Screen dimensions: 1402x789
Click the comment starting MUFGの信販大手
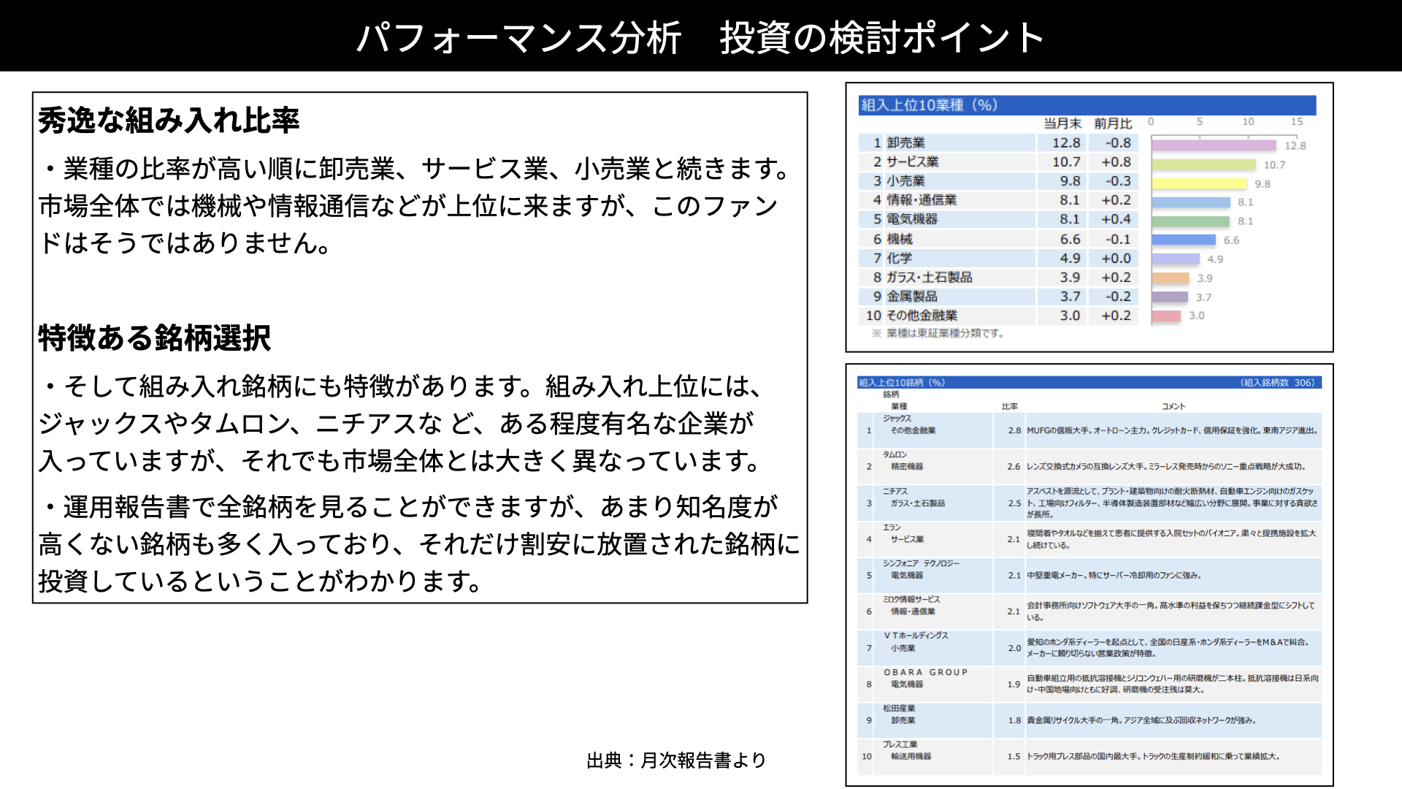[x=1173, y=430]
